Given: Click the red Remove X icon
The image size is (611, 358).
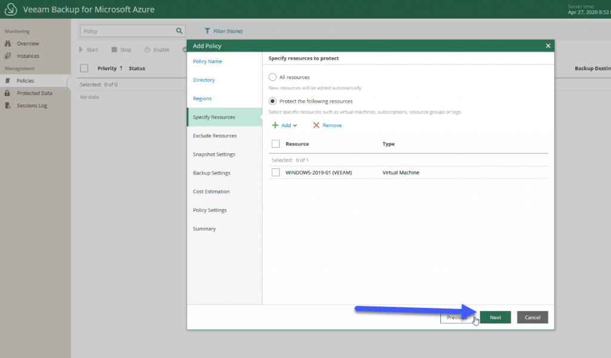Looking at the screenshot, I should point(316,125).
